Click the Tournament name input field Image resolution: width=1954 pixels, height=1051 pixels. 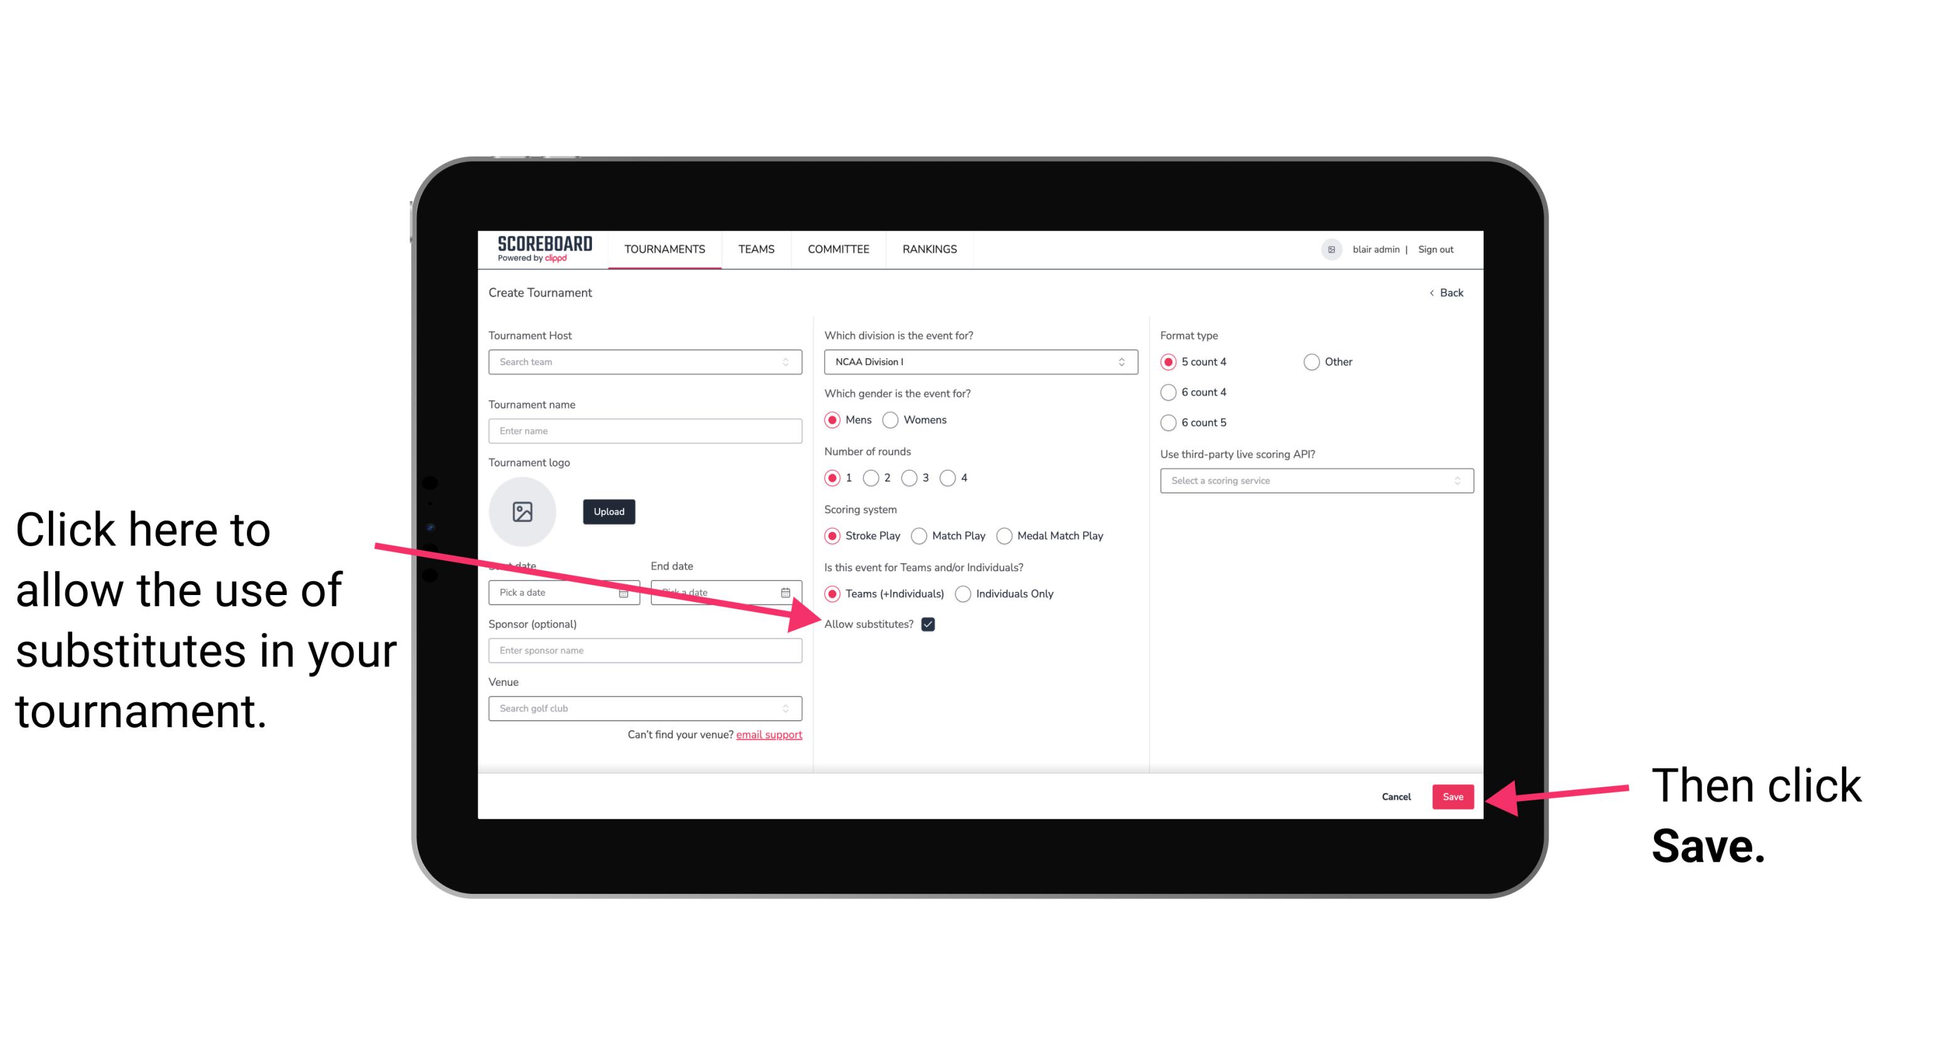[646, 431]
